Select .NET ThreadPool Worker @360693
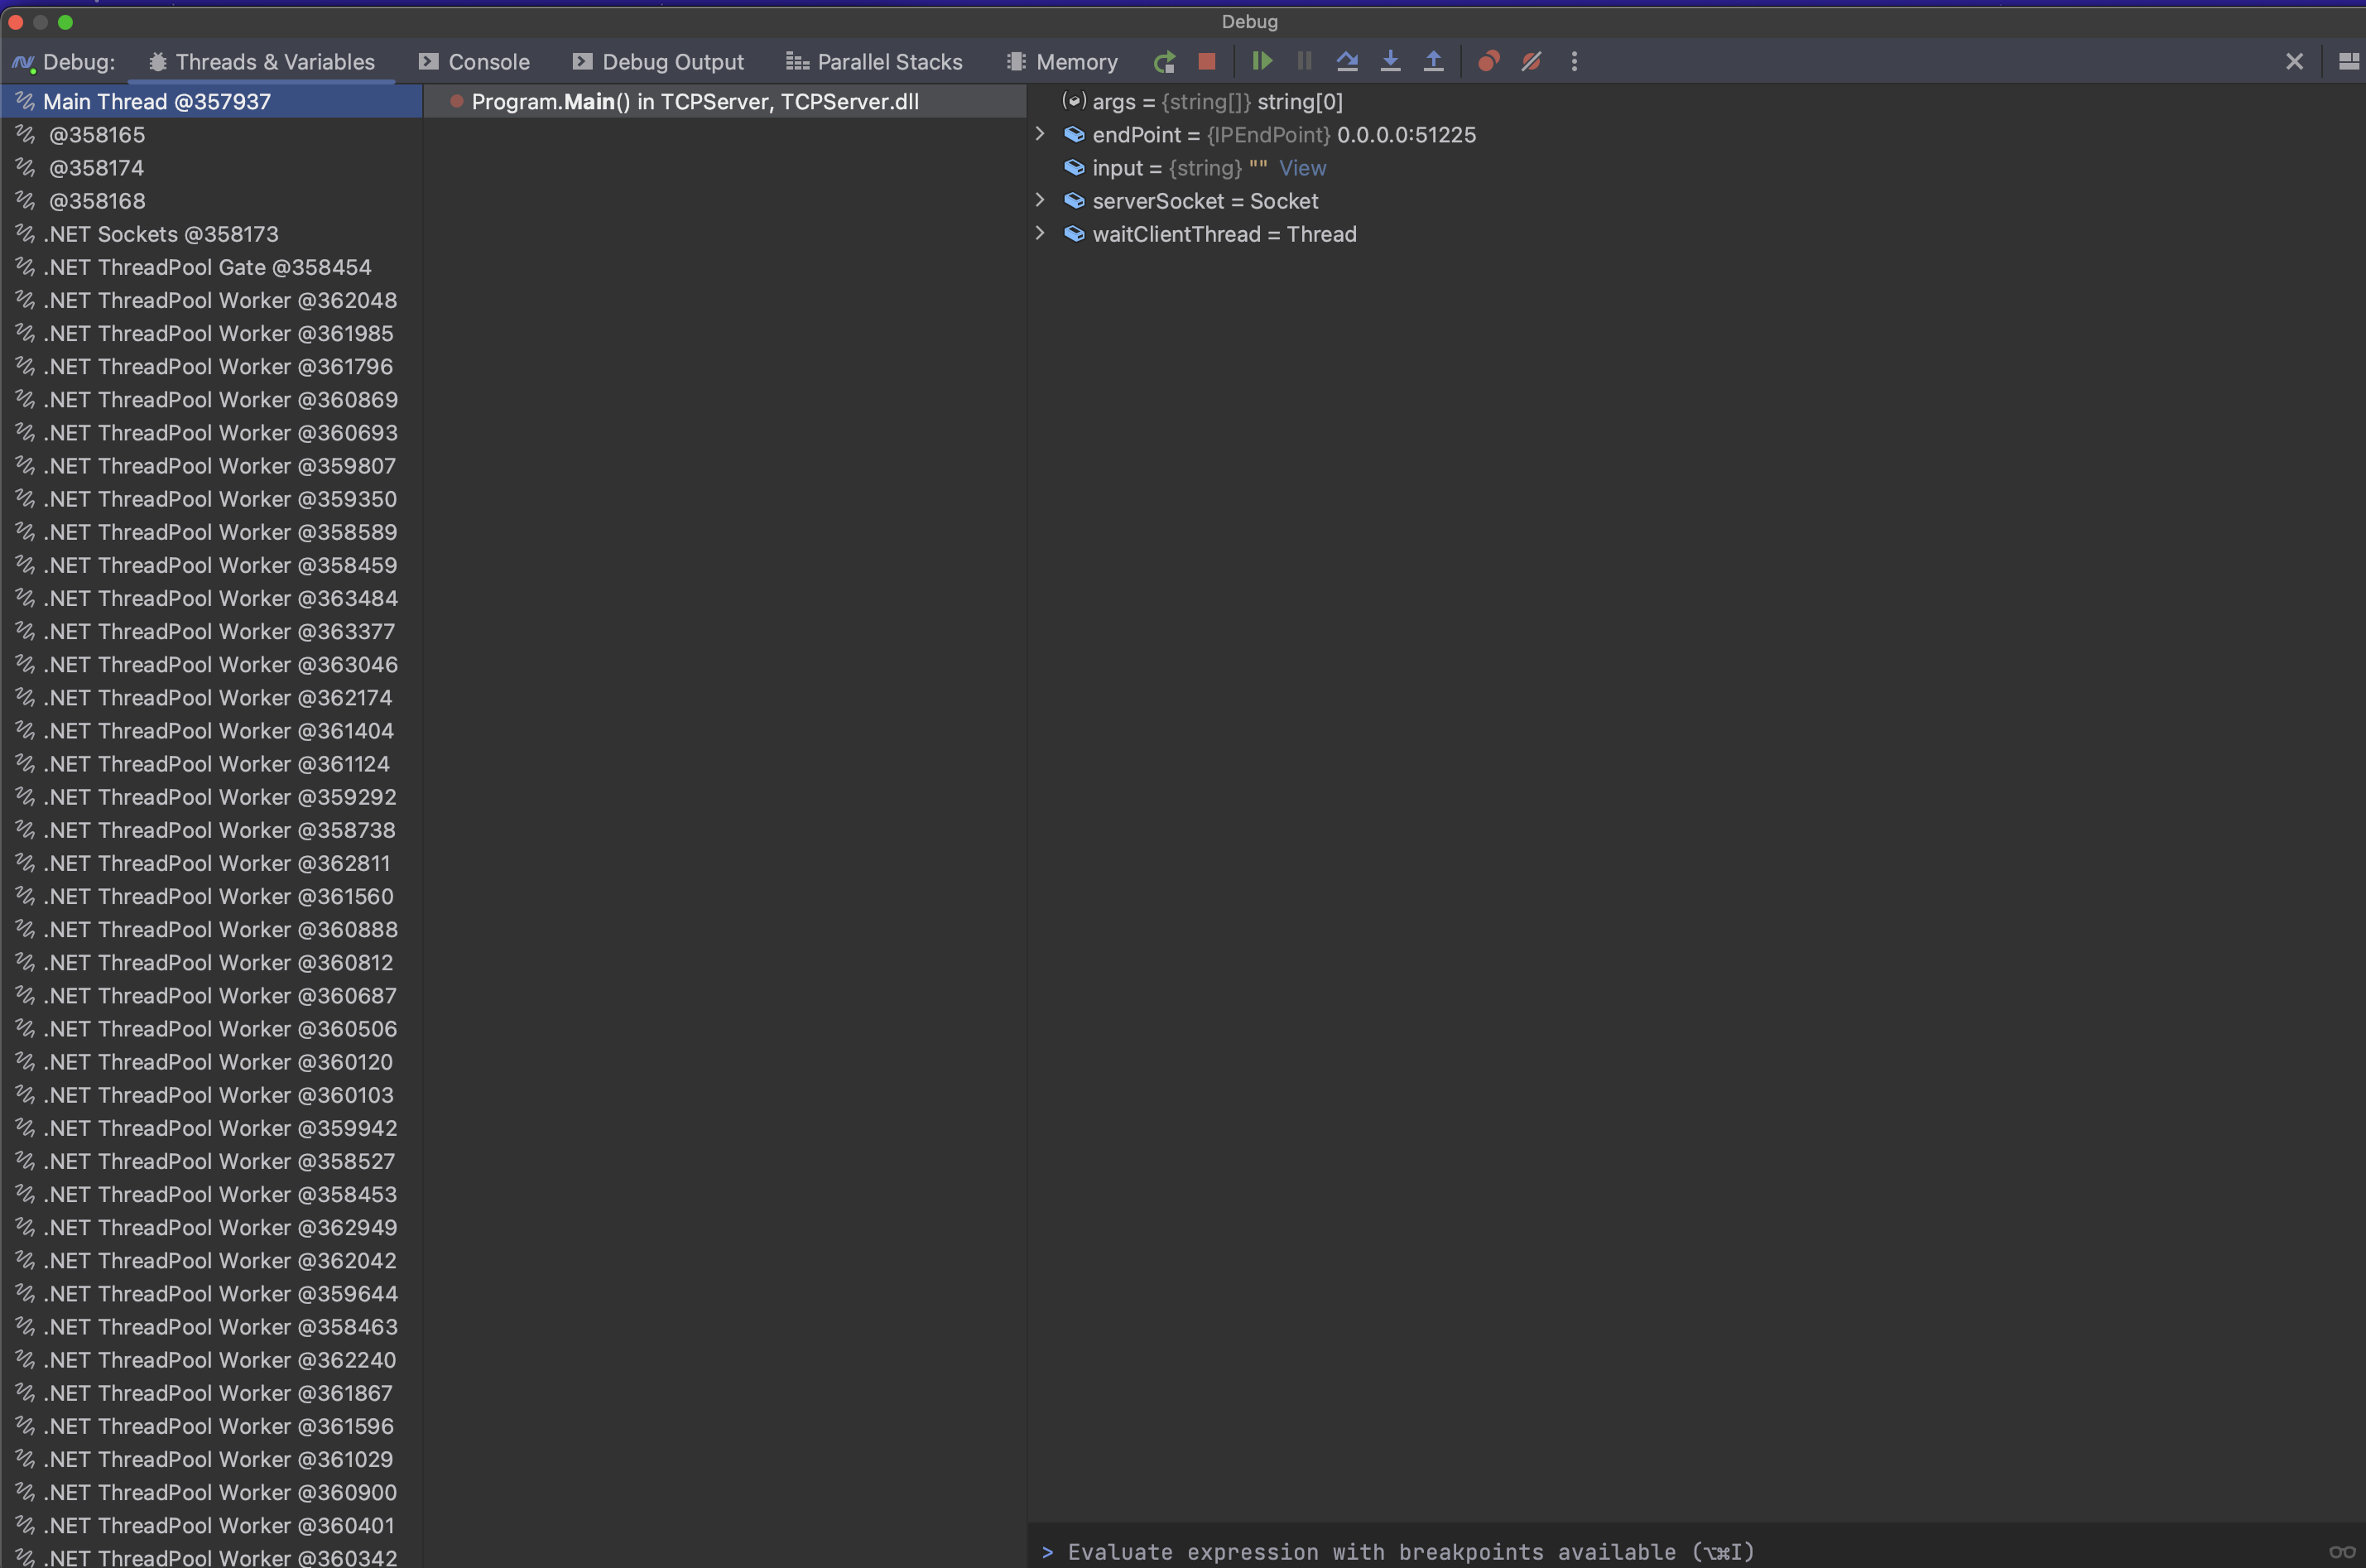Image resolution: width=2366 pixels, height=1568 pixels. [211, 432]
